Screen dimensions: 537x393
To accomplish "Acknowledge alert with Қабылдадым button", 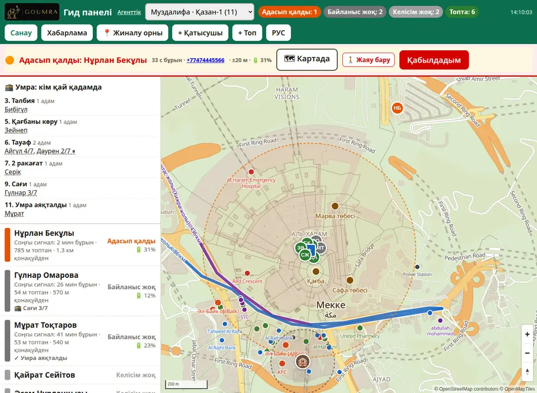I will pyautogui.click(x=434, y=60).
